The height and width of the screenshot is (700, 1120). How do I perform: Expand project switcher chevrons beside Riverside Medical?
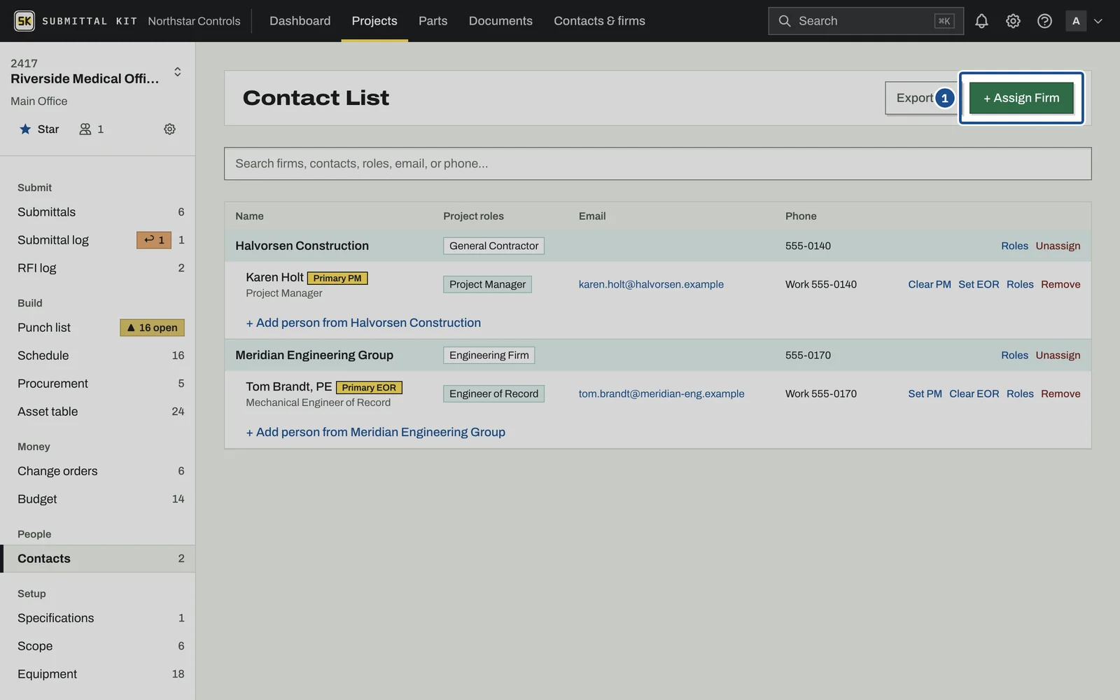178,72
